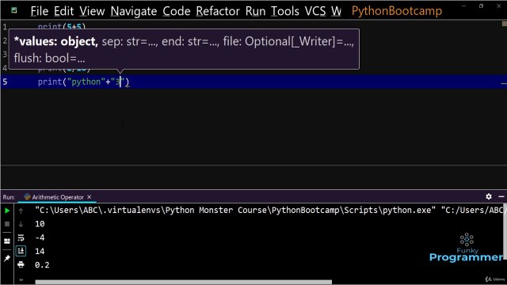Click the '*values: object' parameter hint
Image resolution: width=507 pixels, height=285 pixels.
point(56,41)
